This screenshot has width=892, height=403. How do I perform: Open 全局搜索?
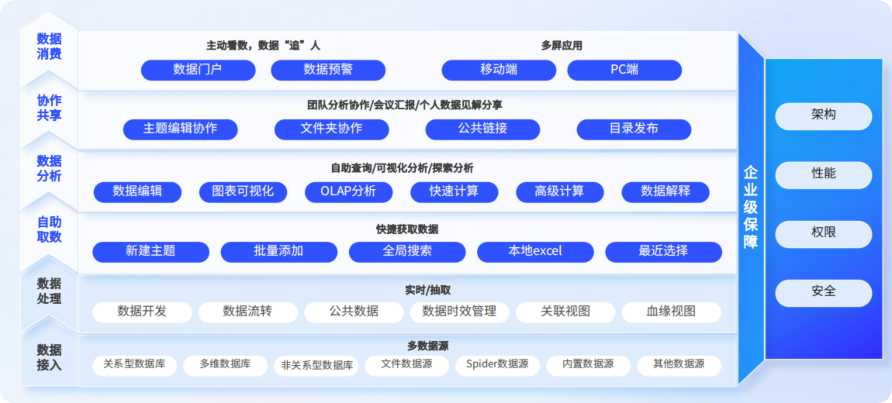tap(406, 252)
